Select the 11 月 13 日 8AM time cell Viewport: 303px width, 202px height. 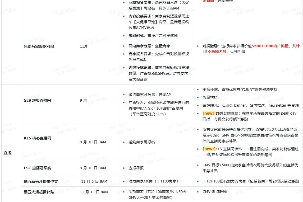tap(94, 192)
